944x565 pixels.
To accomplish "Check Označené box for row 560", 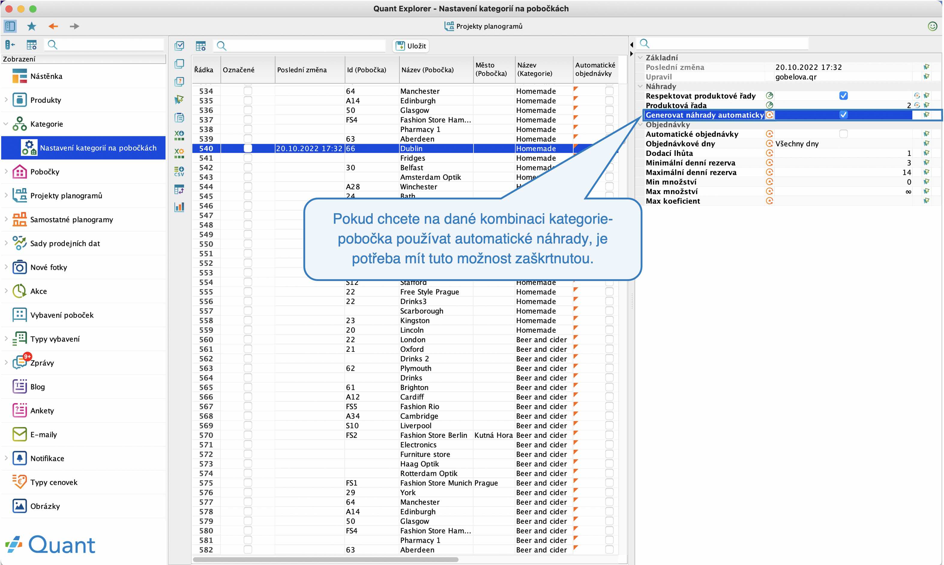I will 248,339.
